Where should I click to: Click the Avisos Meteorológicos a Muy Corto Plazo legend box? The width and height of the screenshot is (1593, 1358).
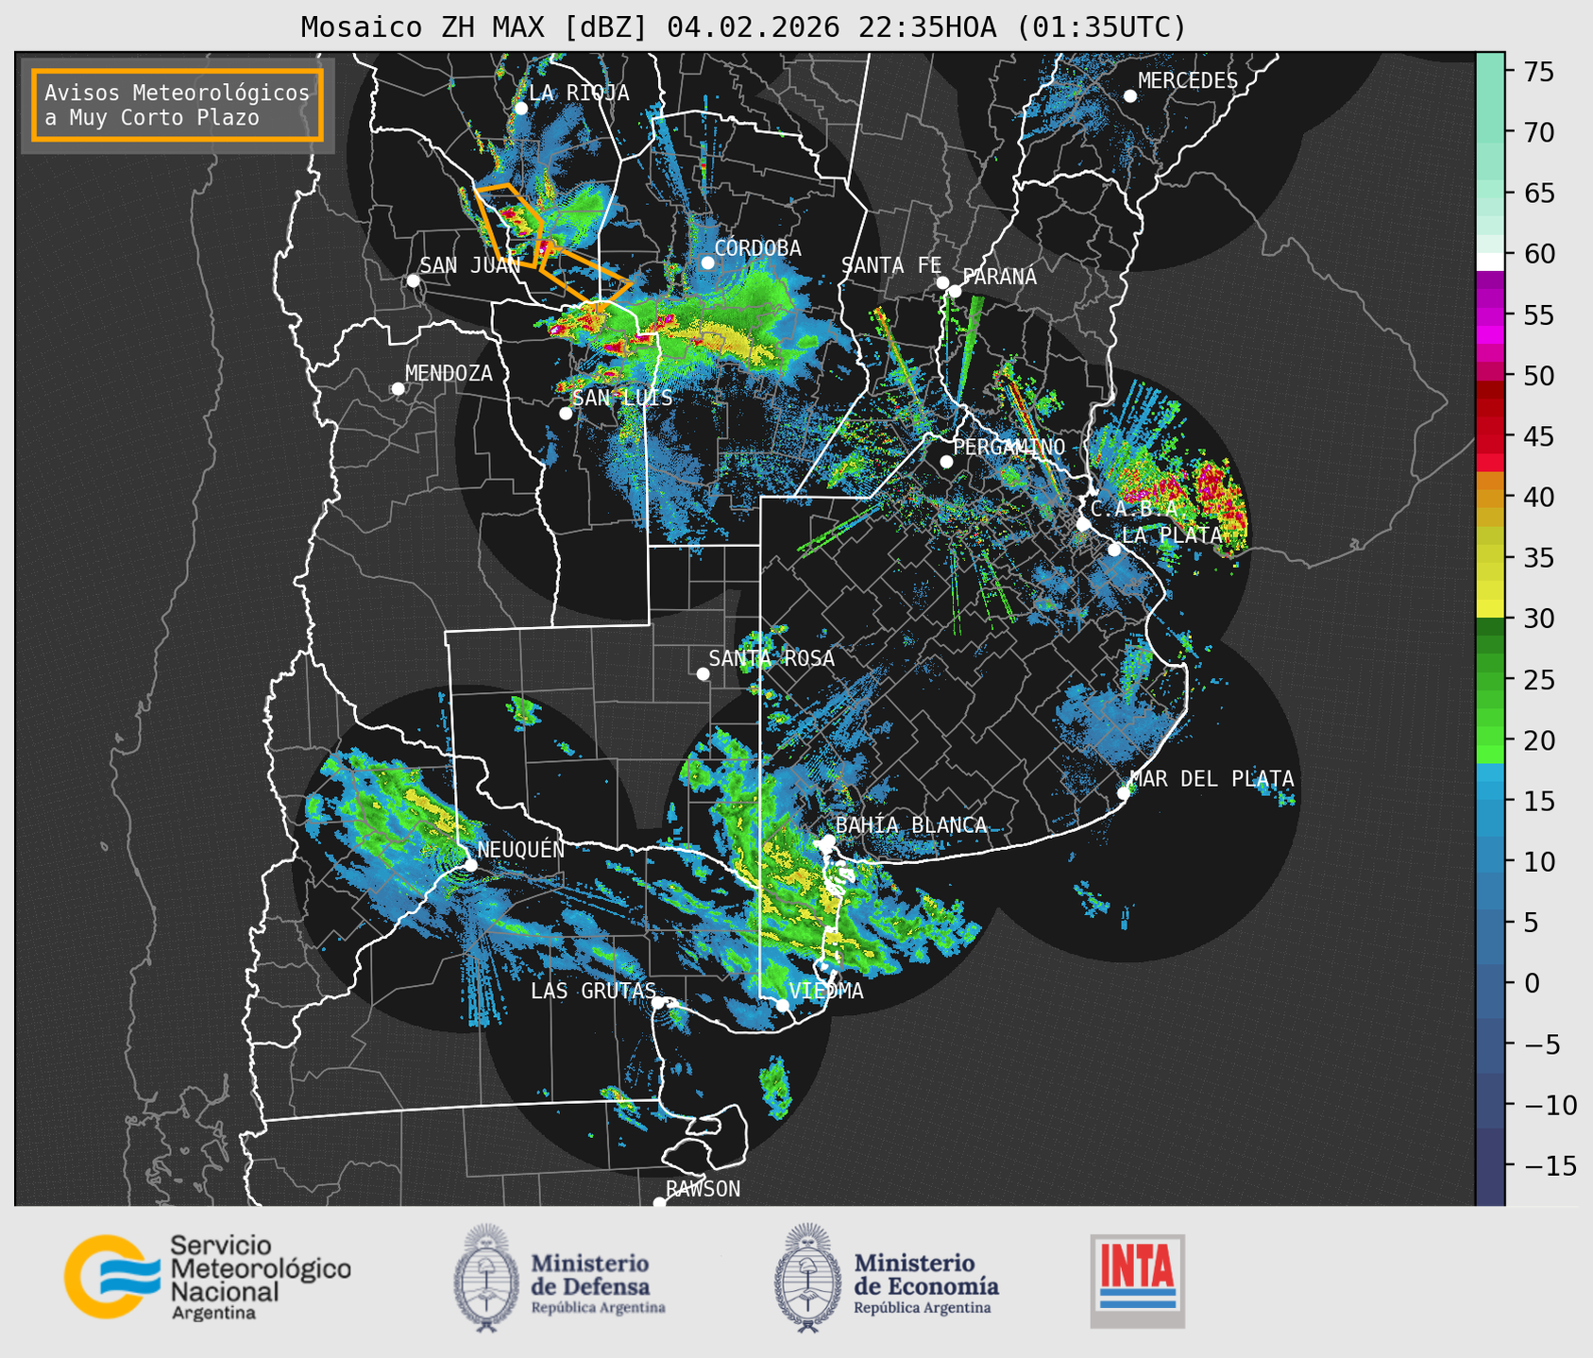tap(178, 105)
